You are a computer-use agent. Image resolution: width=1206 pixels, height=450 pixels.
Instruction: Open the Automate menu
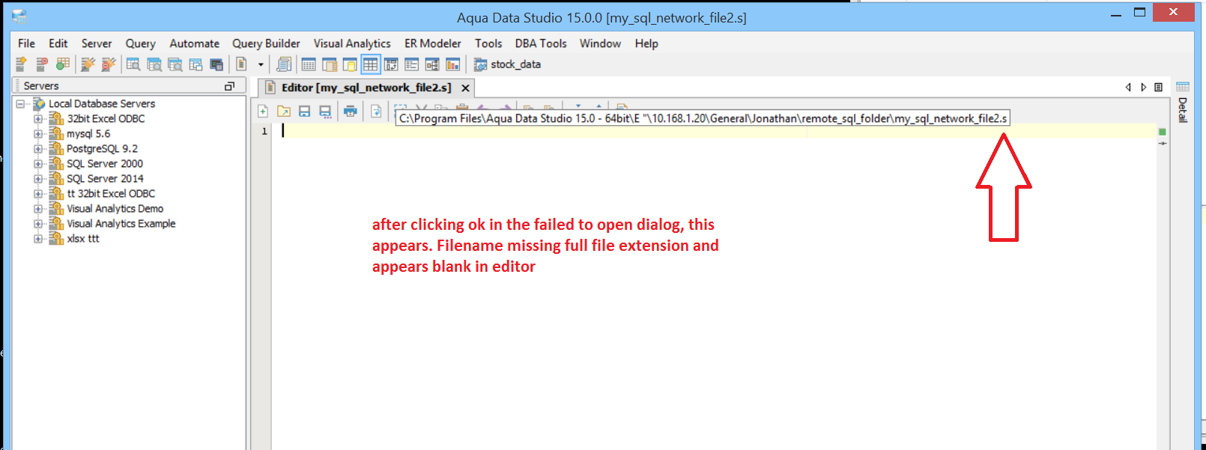point(194,43)
